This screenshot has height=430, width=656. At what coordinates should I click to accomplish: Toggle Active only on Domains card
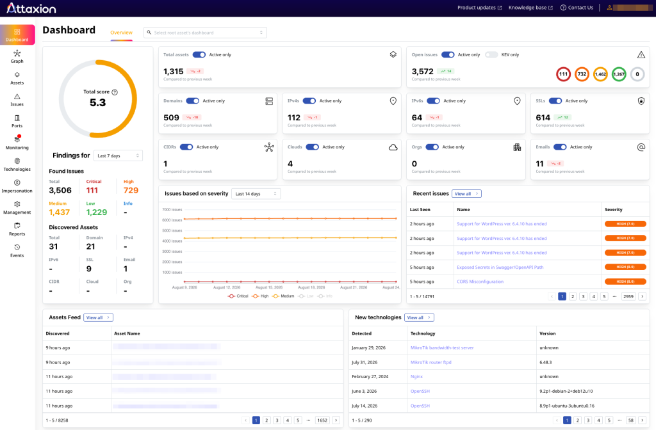[192, 100]
